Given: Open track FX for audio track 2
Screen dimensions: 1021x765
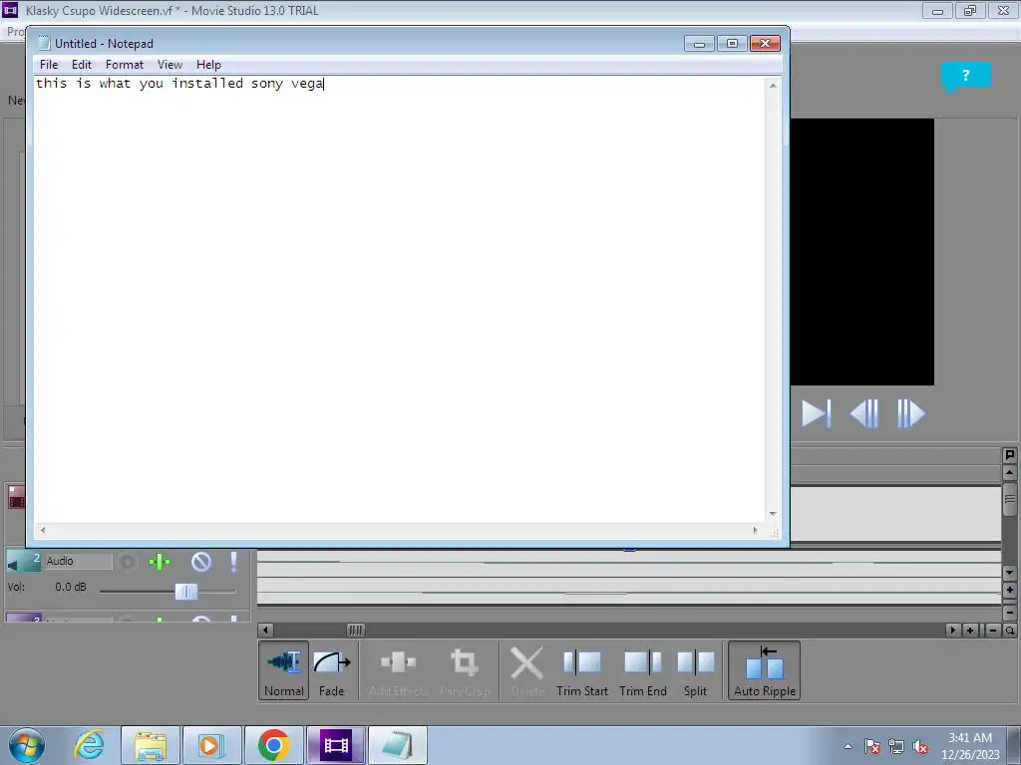Looking at the screenshot, I should 160,562.
